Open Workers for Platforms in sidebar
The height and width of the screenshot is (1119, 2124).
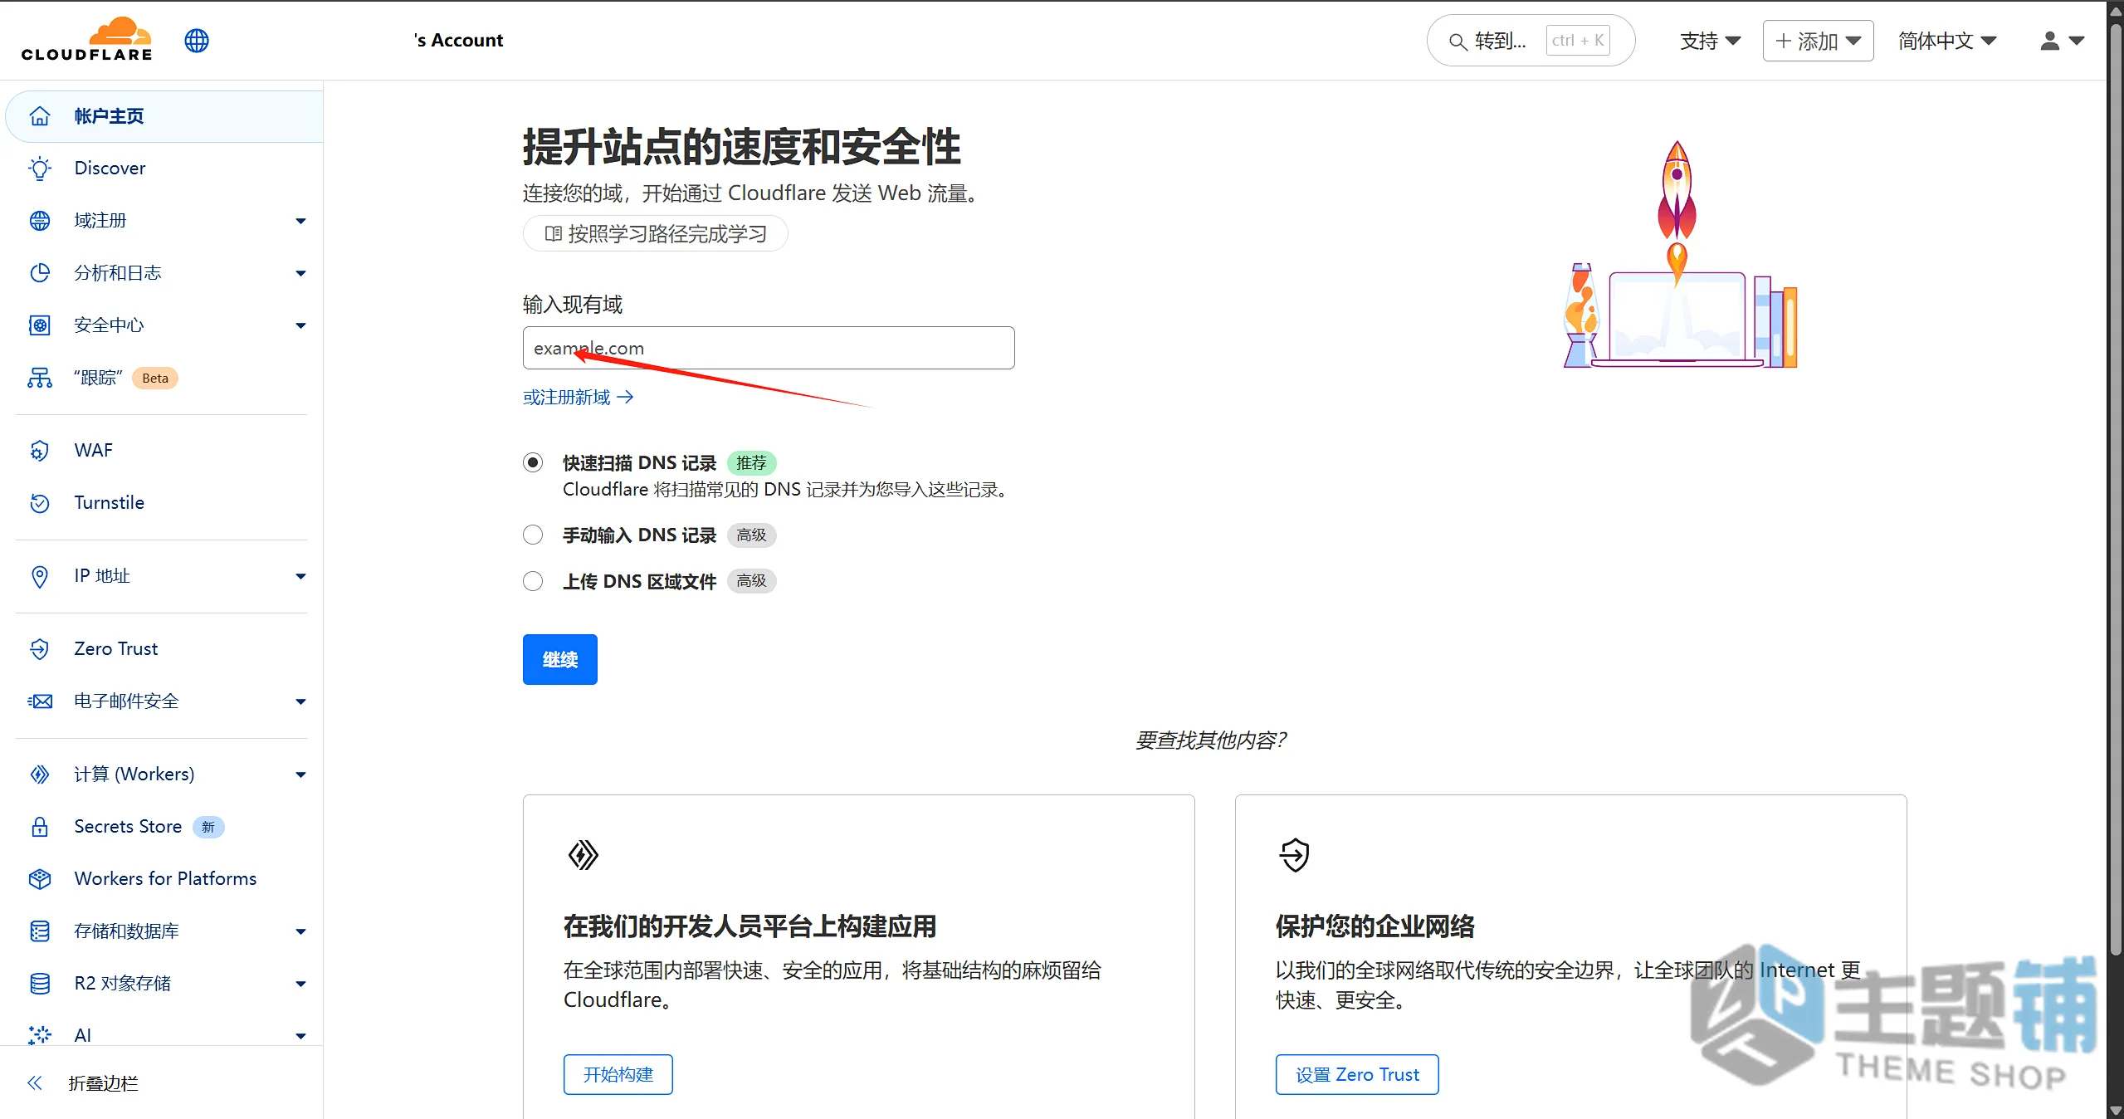[164, 879]
